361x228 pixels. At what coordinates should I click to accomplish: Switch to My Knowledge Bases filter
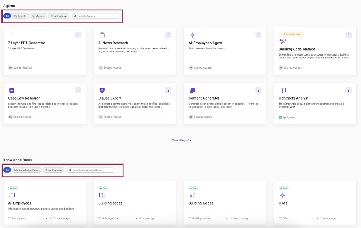pos(27,170)
